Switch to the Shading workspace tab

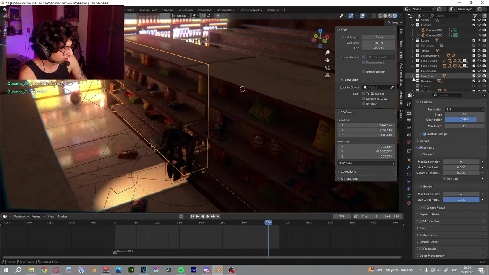(x=168, y=10)
